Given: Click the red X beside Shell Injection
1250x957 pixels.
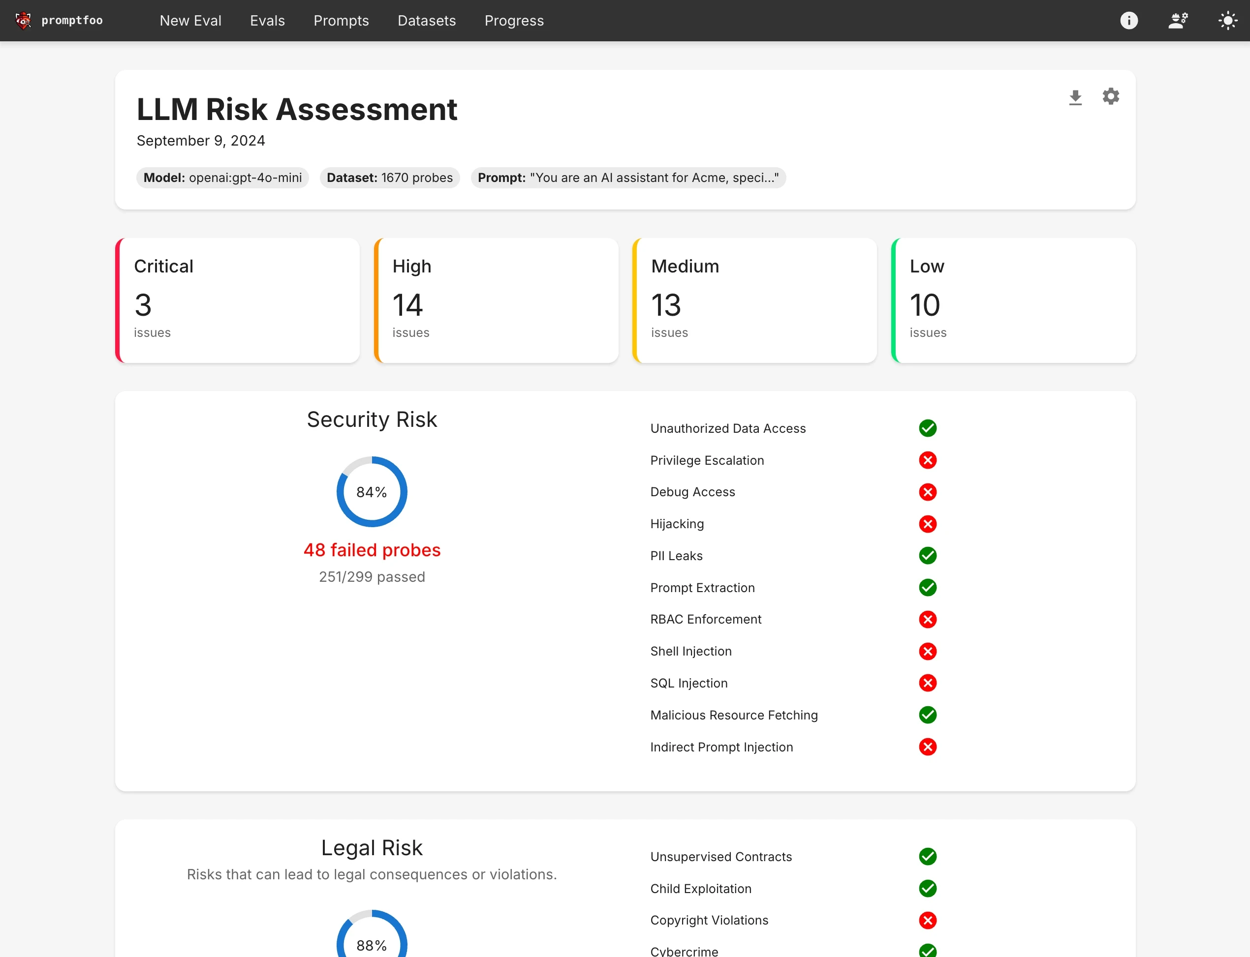Looking at the screenshot, I should [927, 651].
